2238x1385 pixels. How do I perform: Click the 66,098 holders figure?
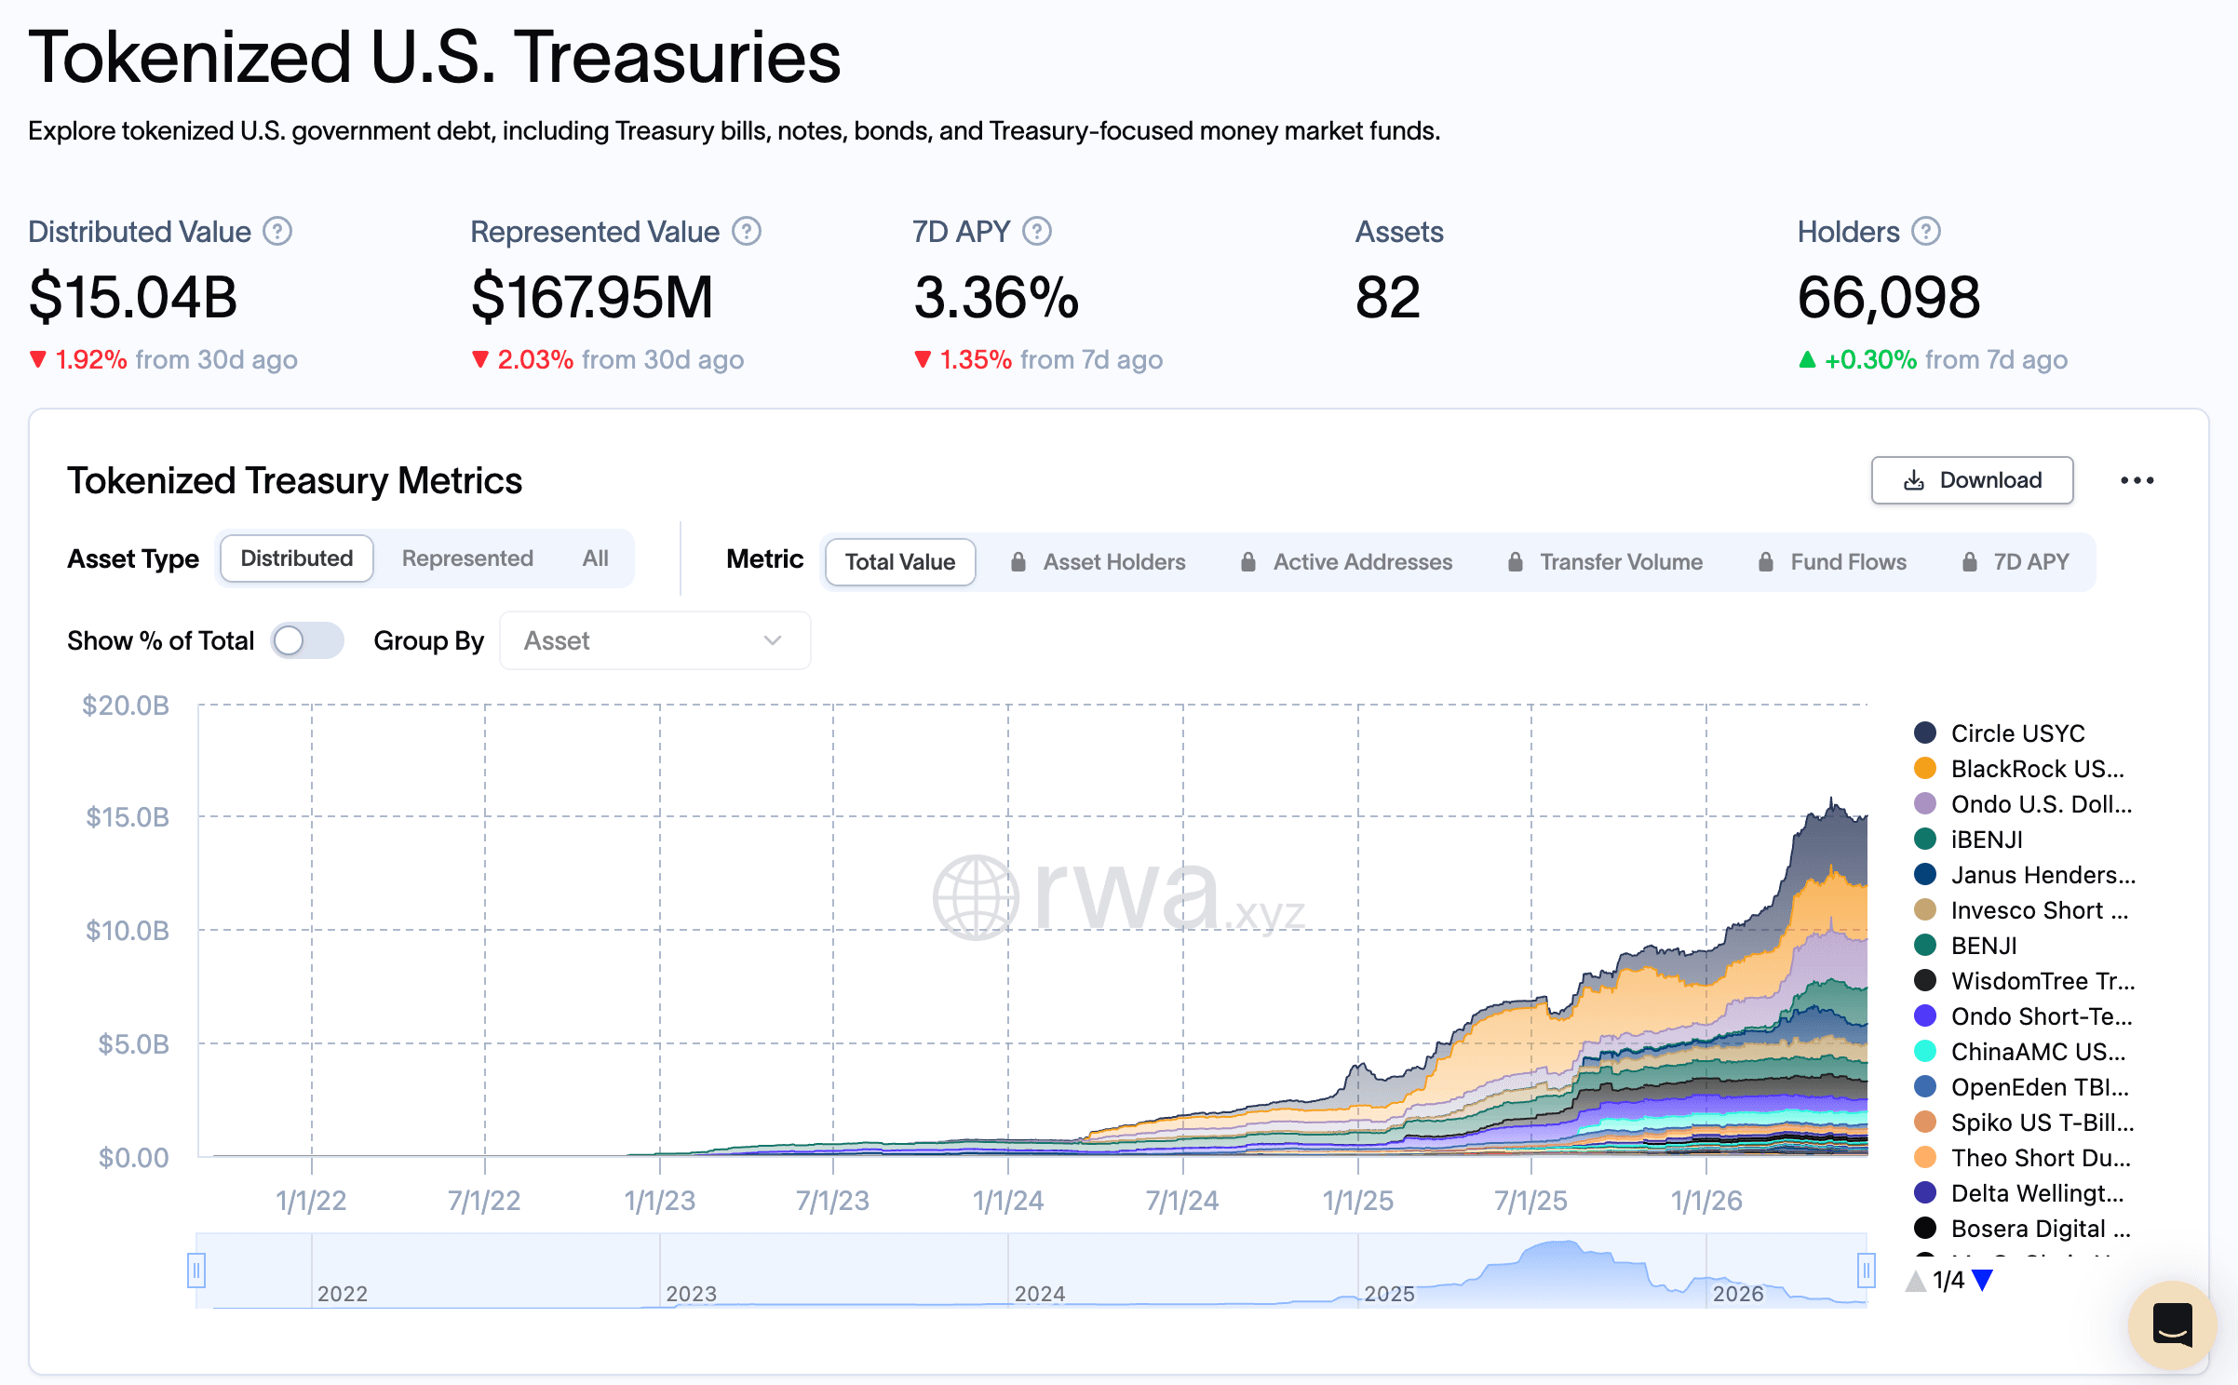[x=1888, y=298]
